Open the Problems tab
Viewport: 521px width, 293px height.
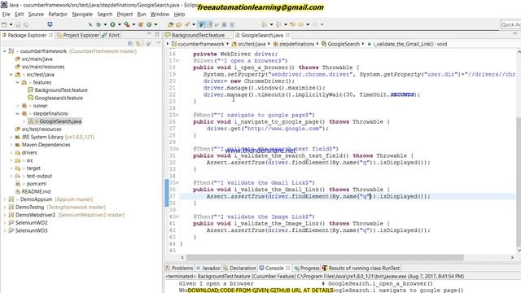pyautogui.click(x=179, y=268)
